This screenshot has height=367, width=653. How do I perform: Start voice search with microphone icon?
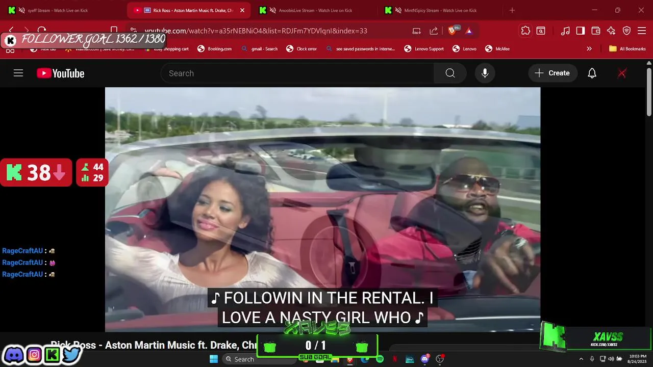click(485, 73)
